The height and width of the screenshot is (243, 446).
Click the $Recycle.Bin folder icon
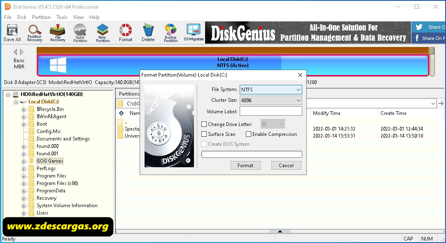click(32, 109)
